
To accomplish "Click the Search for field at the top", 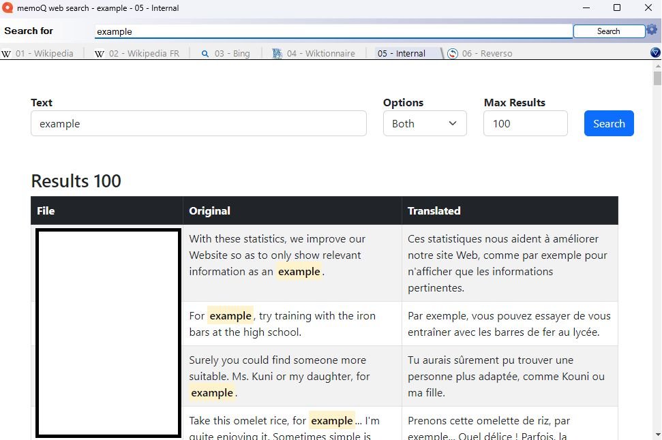I will pyautogui.click(x=333, y=31).
